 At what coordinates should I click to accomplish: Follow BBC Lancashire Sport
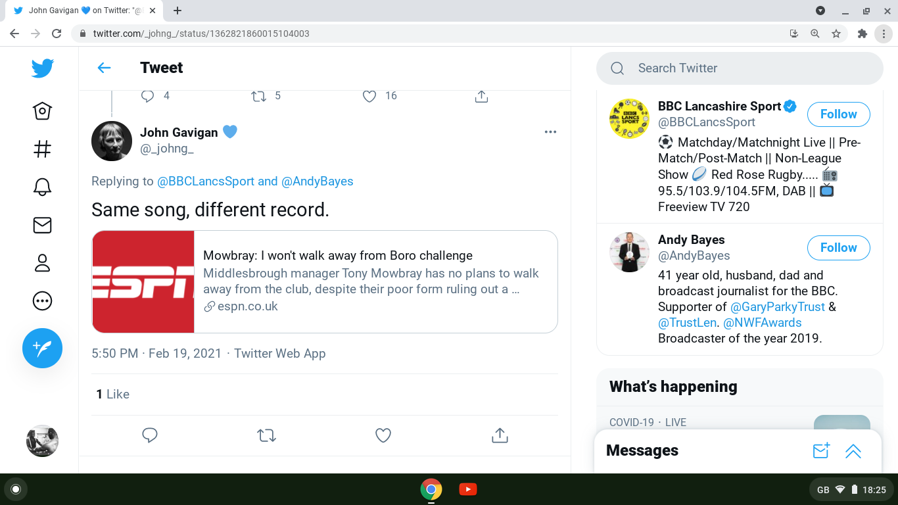pyautogui.click(x=838, y=114)
